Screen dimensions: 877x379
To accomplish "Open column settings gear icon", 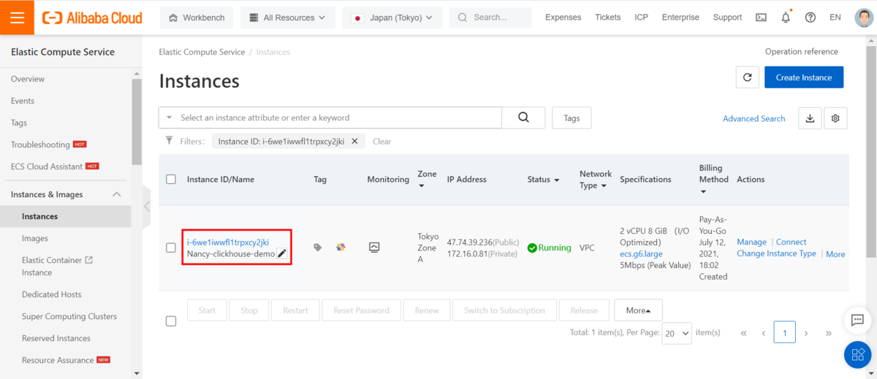I will click(x=835, y=118).
